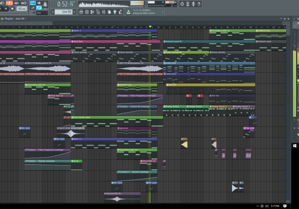
Task: Expand the small arrow below stamp button
Action: pos(45,9)
